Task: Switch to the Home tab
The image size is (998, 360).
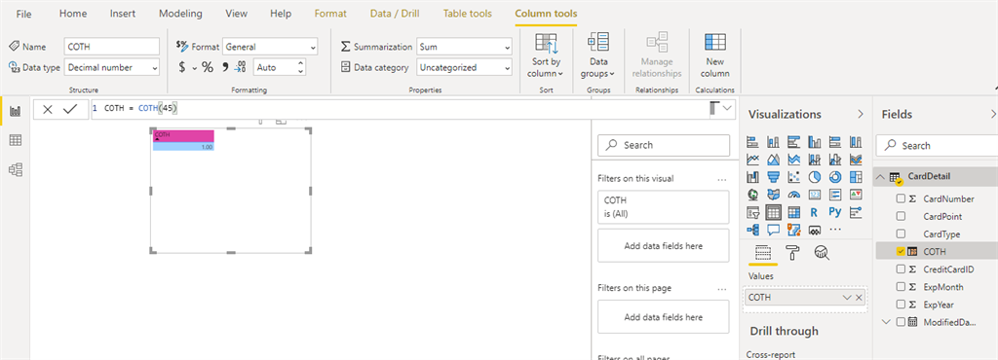Action: pyautogui.click(x=73, y=14)
